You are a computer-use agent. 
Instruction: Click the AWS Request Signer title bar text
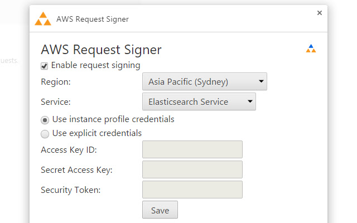[x=93, y=19]
